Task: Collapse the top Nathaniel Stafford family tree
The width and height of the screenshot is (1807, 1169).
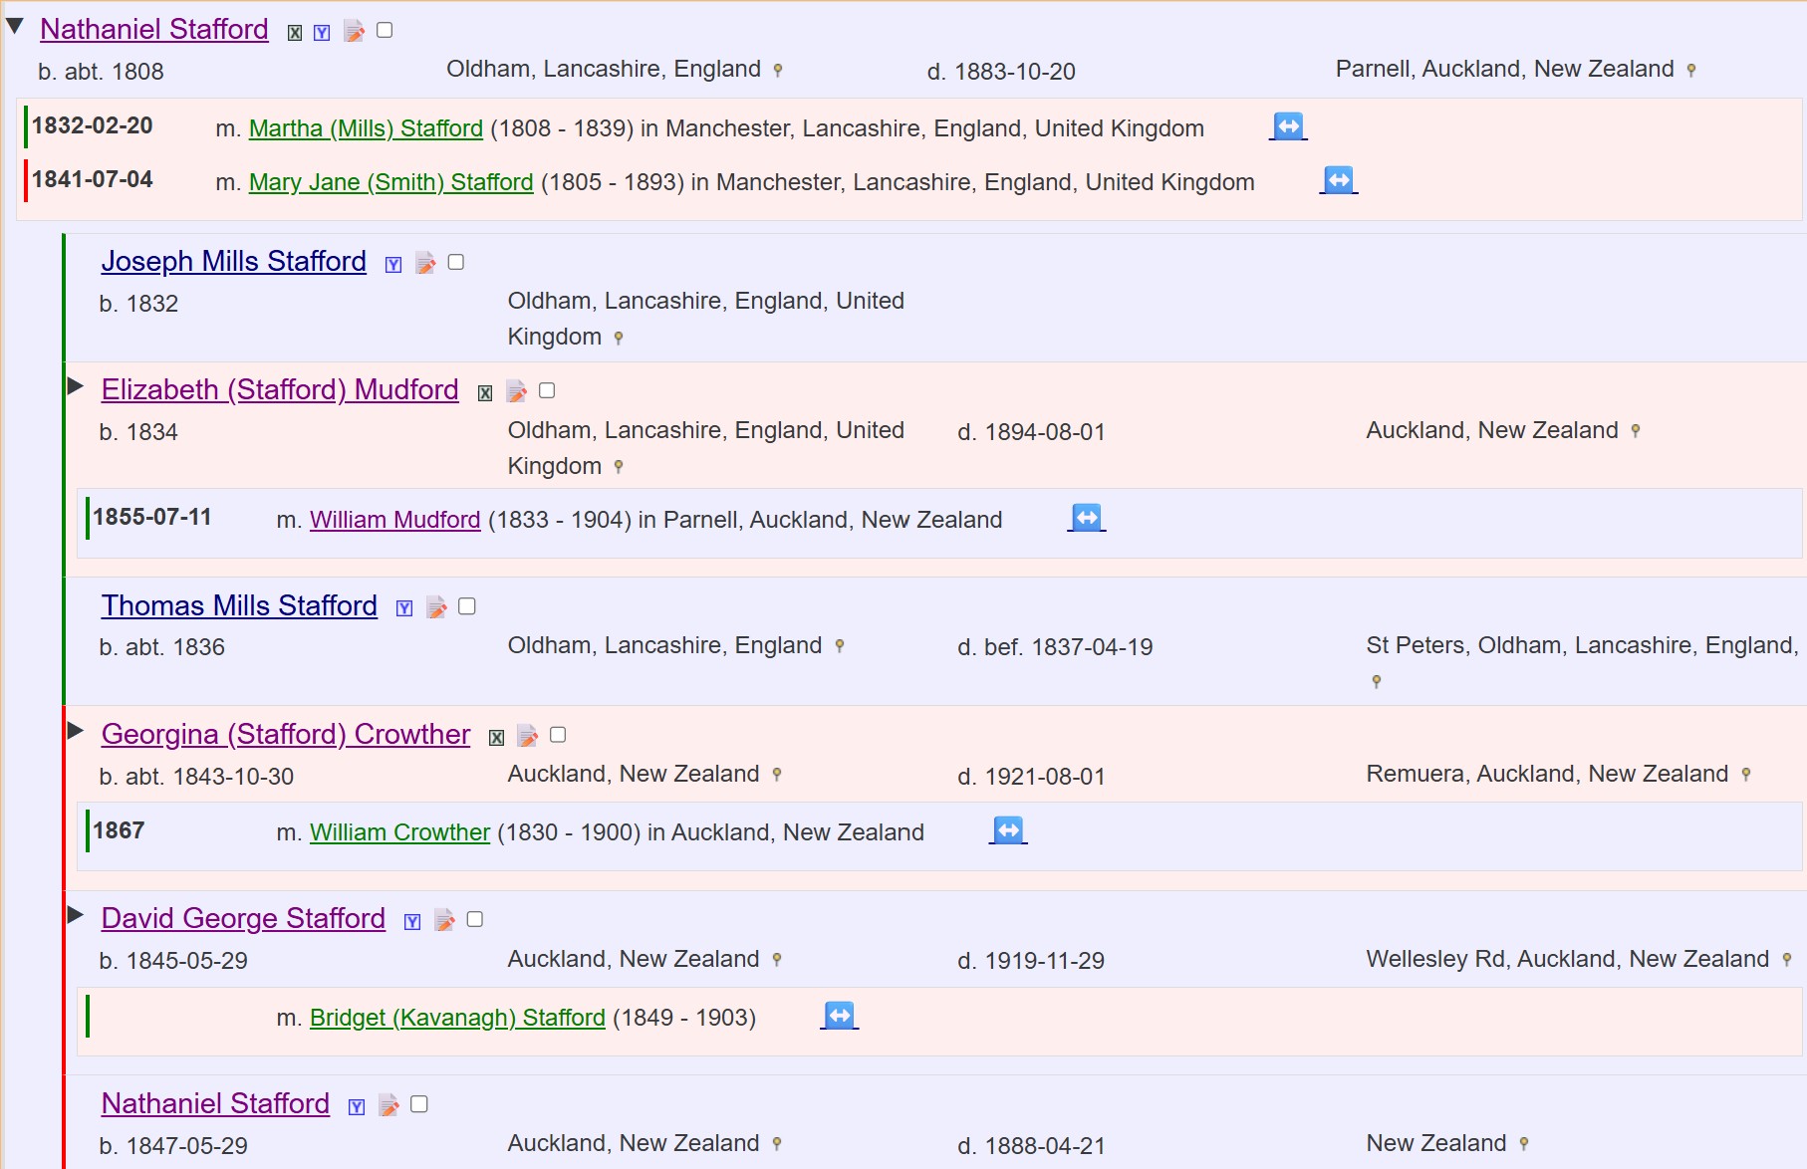Action: pyautogui.click(x=15, y=27)
